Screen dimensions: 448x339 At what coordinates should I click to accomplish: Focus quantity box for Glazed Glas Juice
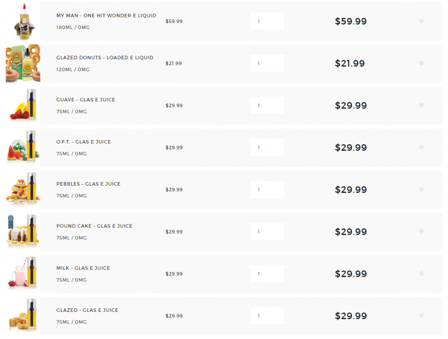(267, 315)
